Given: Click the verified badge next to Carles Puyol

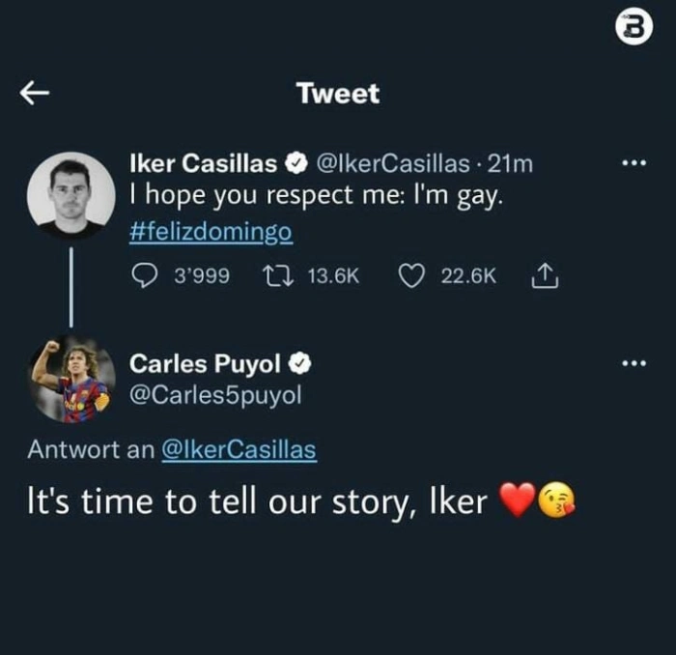Looking at the screenshot, I should click(x=301, y=364).
